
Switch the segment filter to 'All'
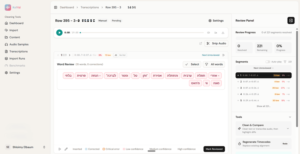pos(116,55)
